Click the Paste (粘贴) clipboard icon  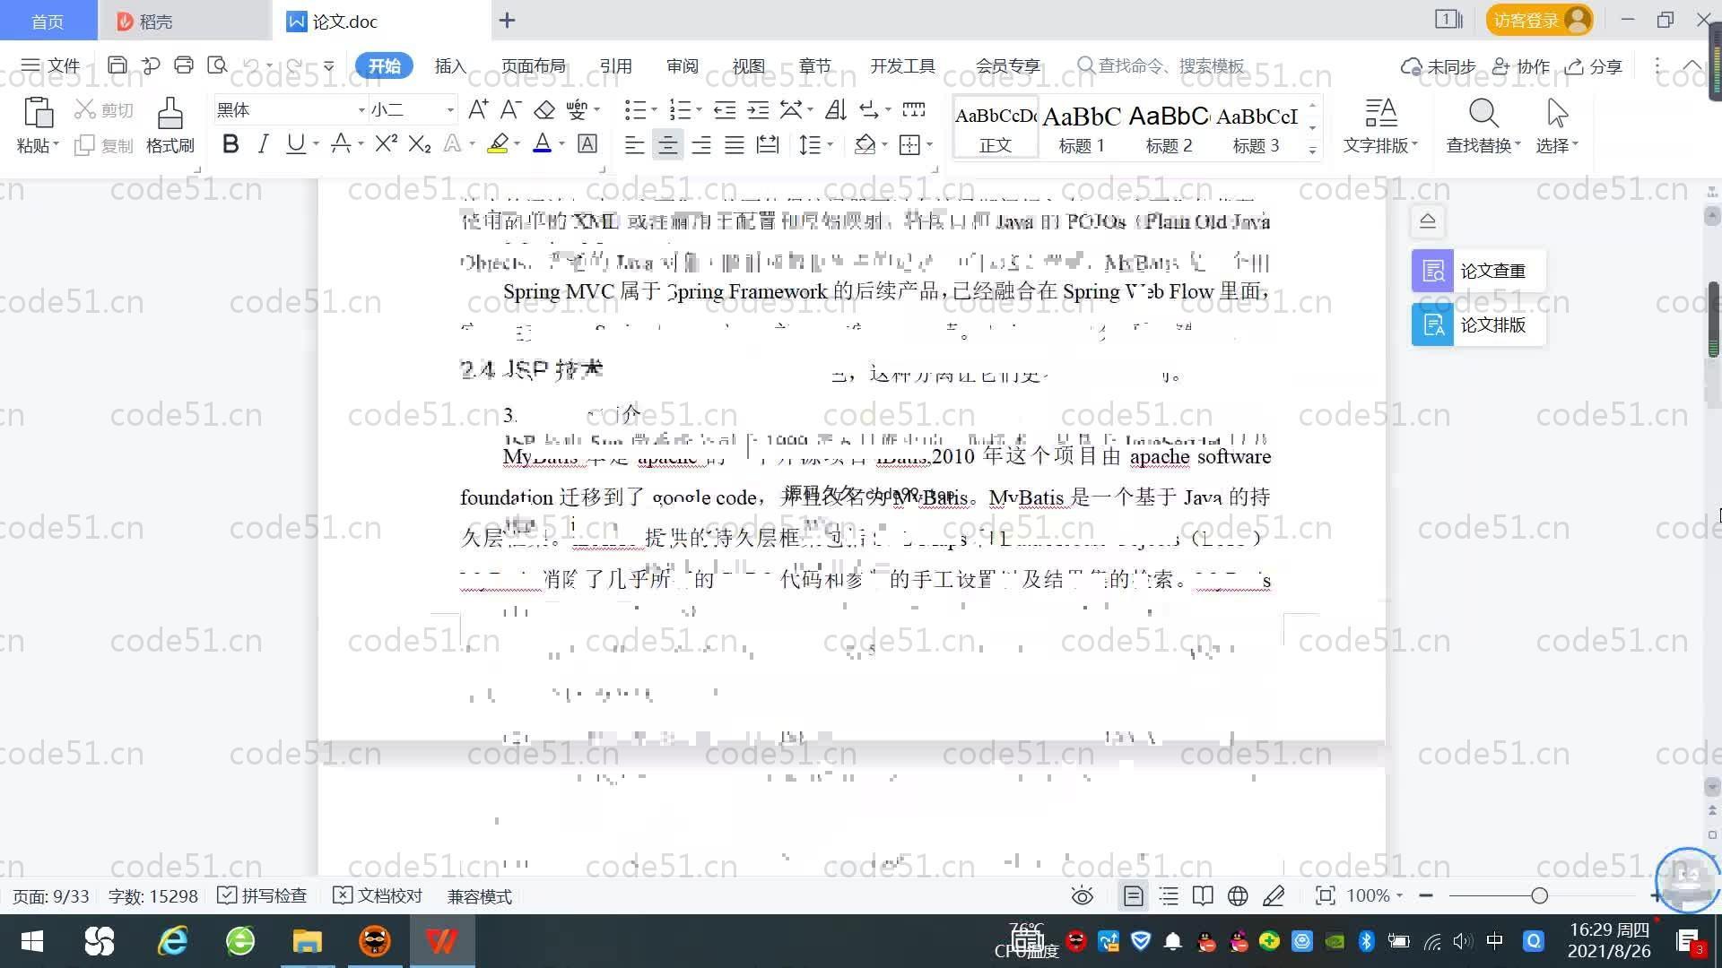coord(38,113)
